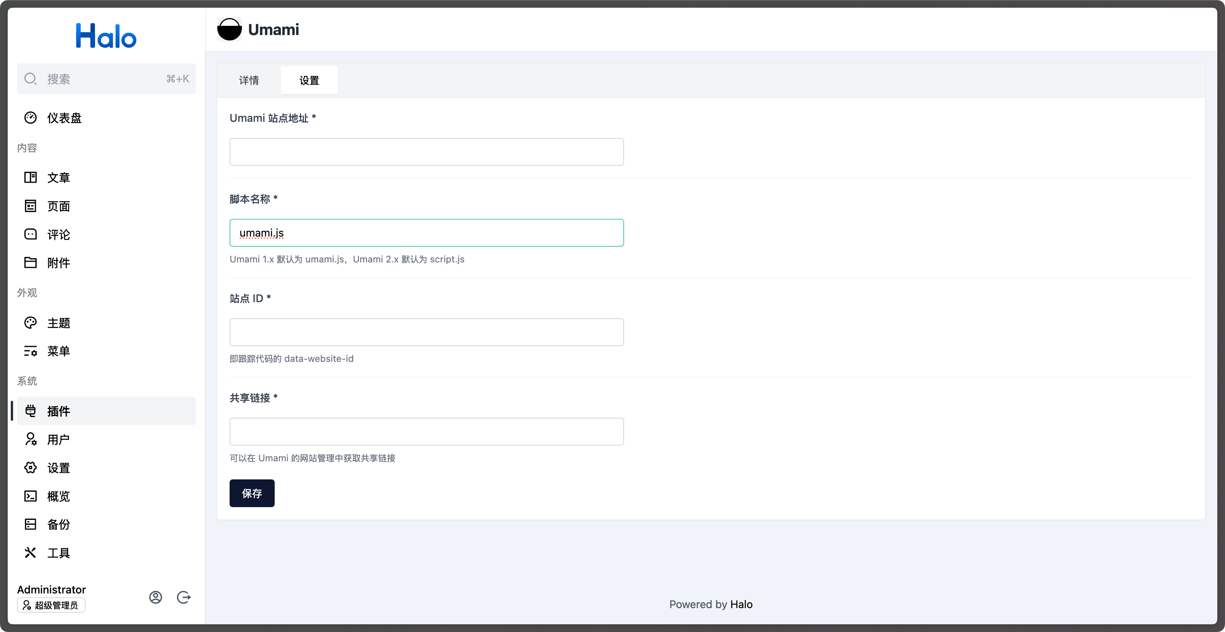Click the logout arrow icon
The height and width of the screenshot is (632, 1225).
pos(184,597)
